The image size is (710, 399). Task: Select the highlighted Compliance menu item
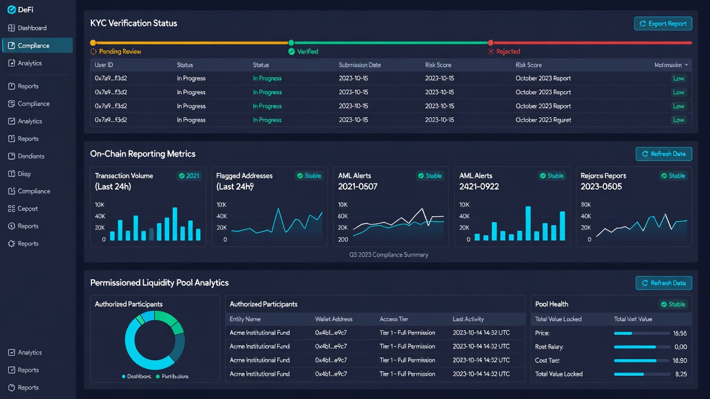click(38, 45)
